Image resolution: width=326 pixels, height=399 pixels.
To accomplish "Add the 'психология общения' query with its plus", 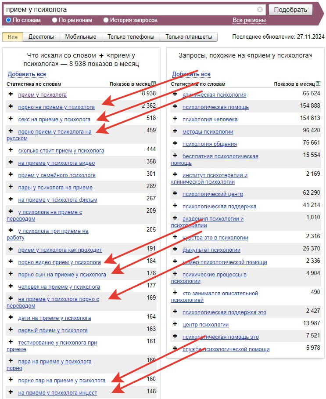I will (175, 143).
